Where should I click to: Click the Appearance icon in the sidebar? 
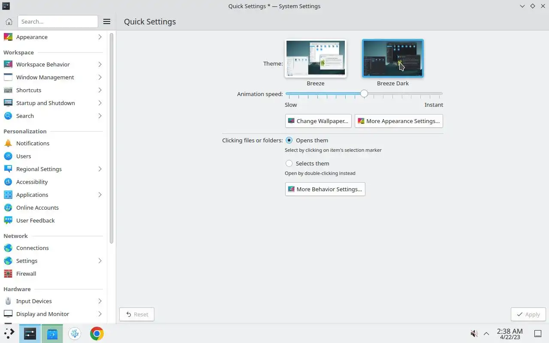click(8, 37)
